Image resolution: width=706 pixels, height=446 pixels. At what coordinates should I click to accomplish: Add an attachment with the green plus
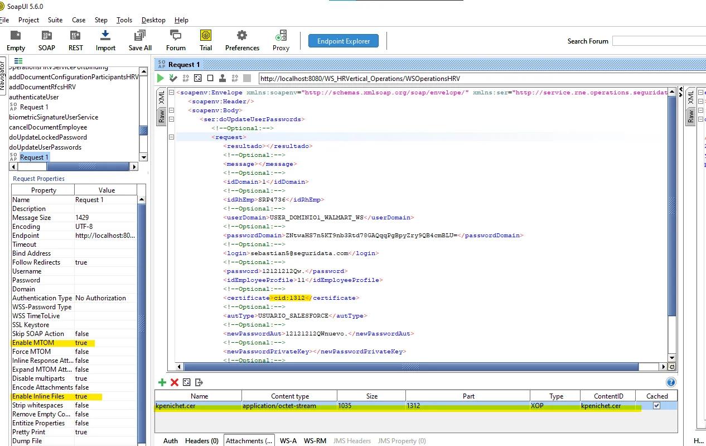click(x=162, y=382)
